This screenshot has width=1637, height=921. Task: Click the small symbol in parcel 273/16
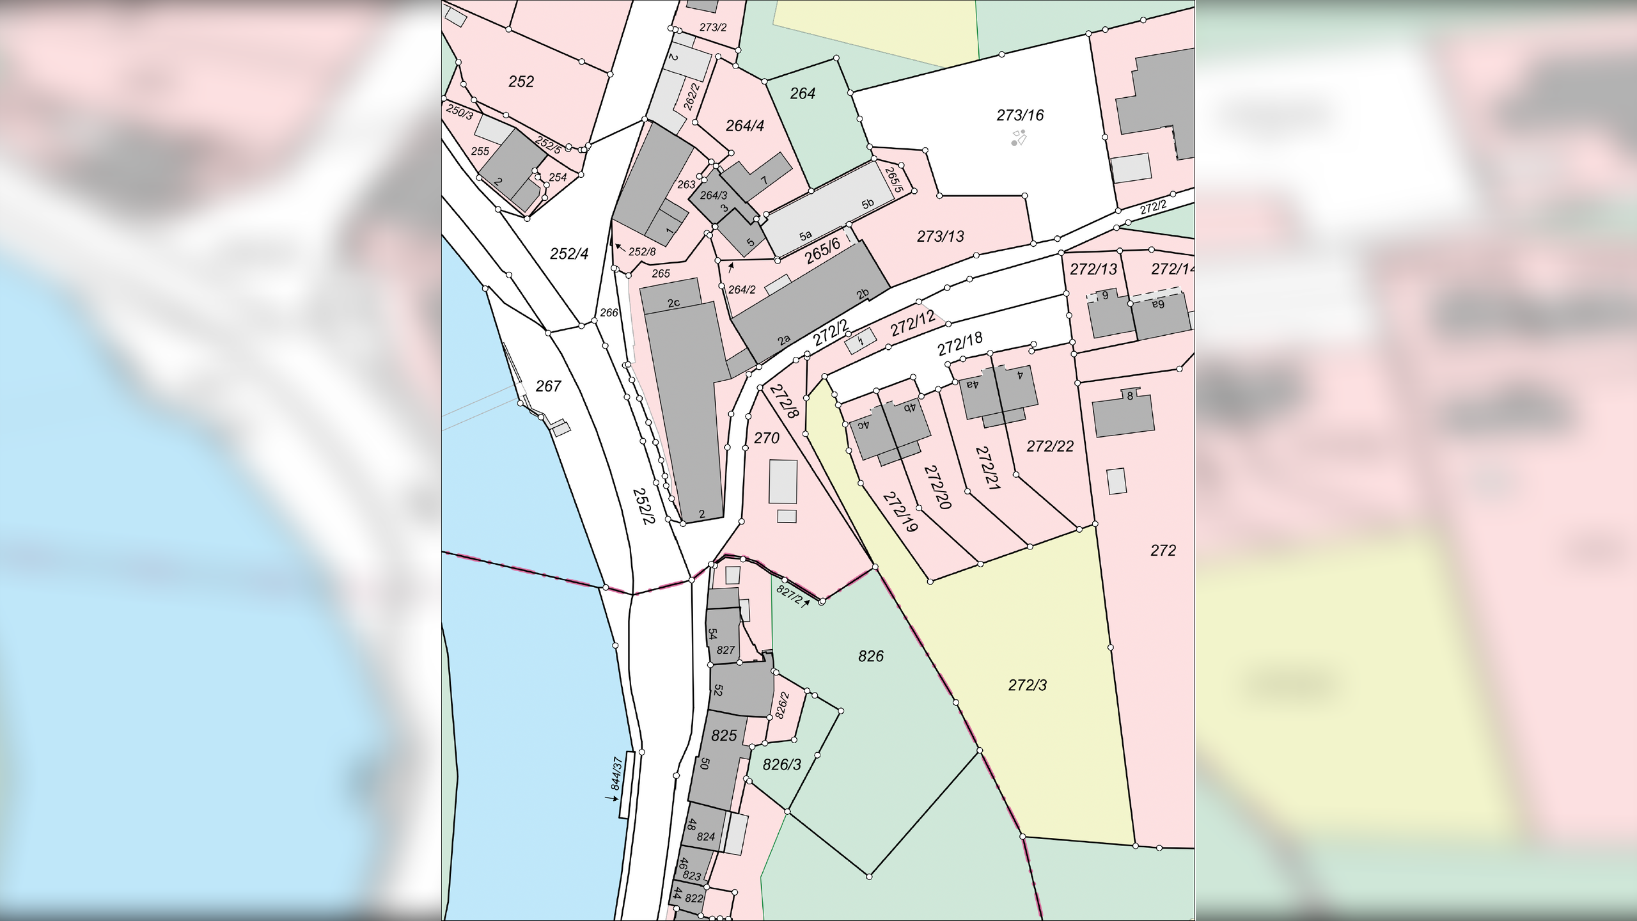pyautogui.click(x=1019, y=138)
